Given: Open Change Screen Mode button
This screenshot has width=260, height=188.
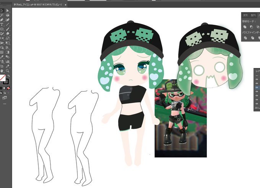Looking at the screenshot, I should tap(5, 98).
